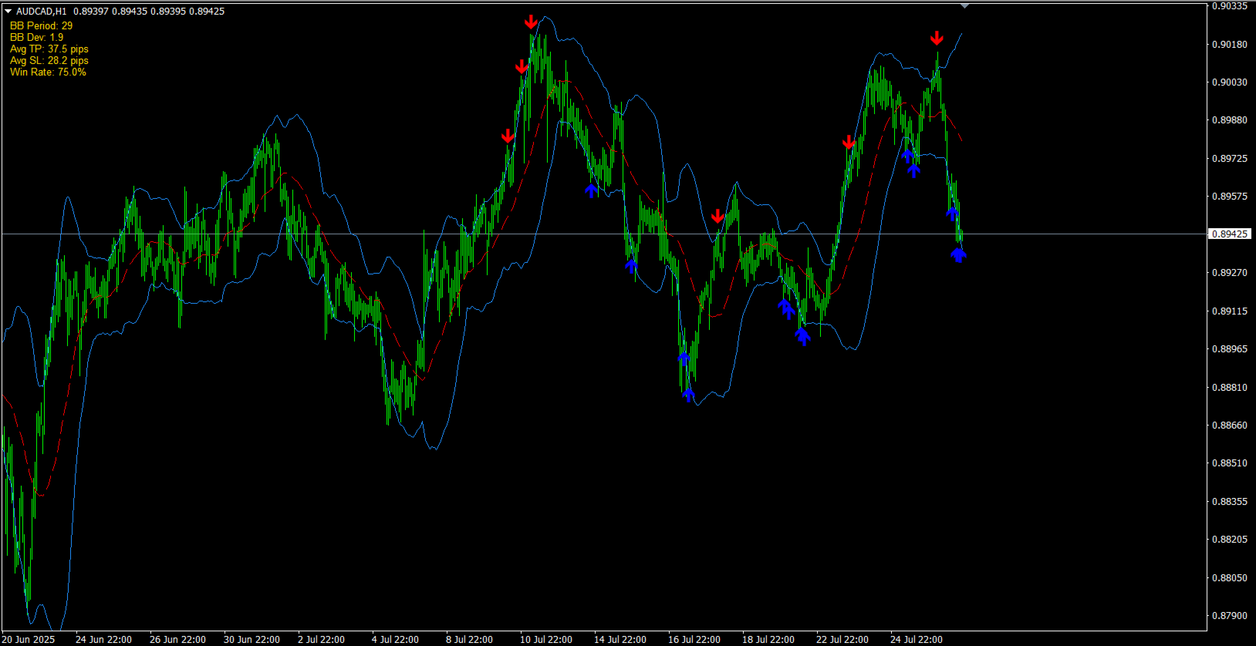This screenshot has width=1256, height=646.
Task: Click the '4 Jul 22:00' time label
Action: (x=395, y=639)
